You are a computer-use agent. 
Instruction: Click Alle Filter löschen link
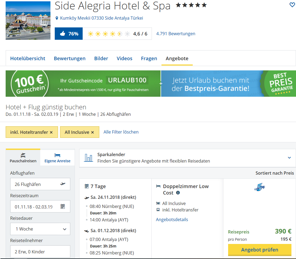click(121, 132)
